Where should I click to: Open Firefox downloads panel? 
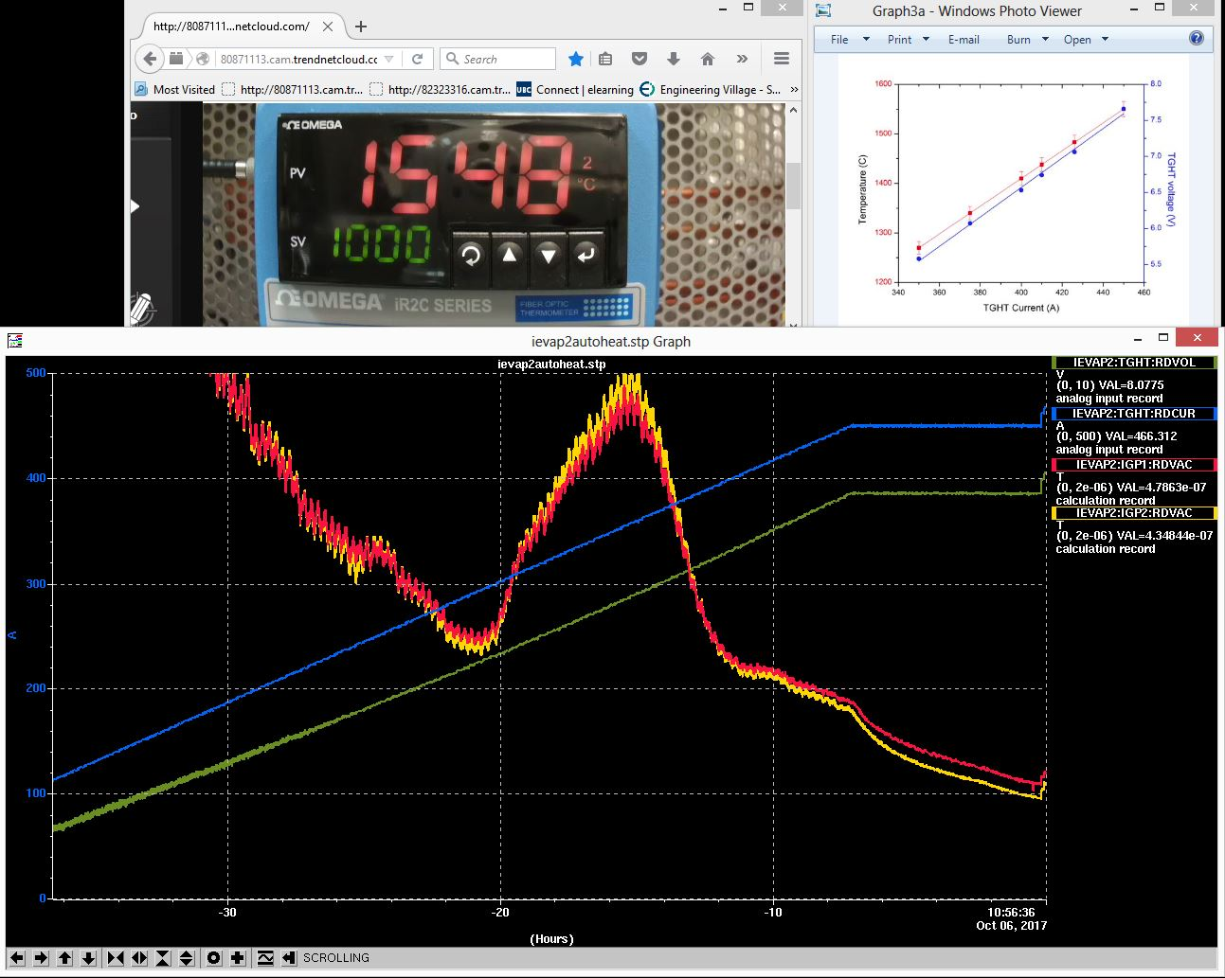(674, 59)
